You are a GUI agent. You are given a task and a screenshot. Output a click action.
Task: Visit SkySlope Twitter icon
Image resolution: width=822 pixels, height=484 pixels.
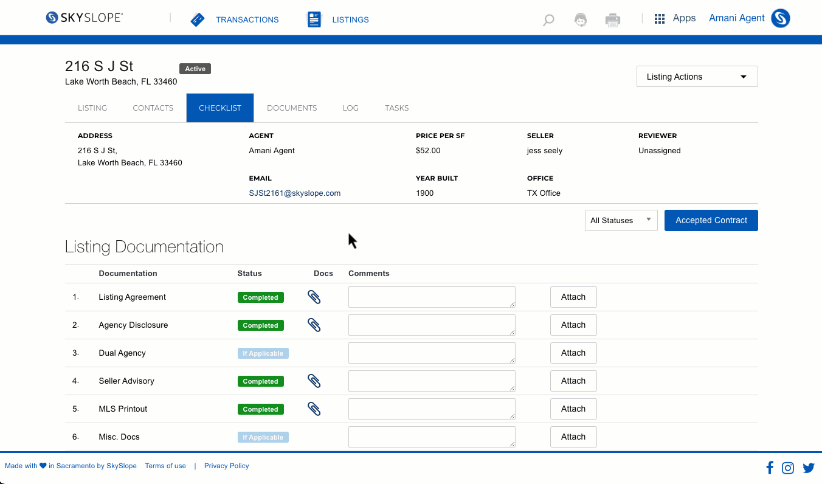(809, 468)
